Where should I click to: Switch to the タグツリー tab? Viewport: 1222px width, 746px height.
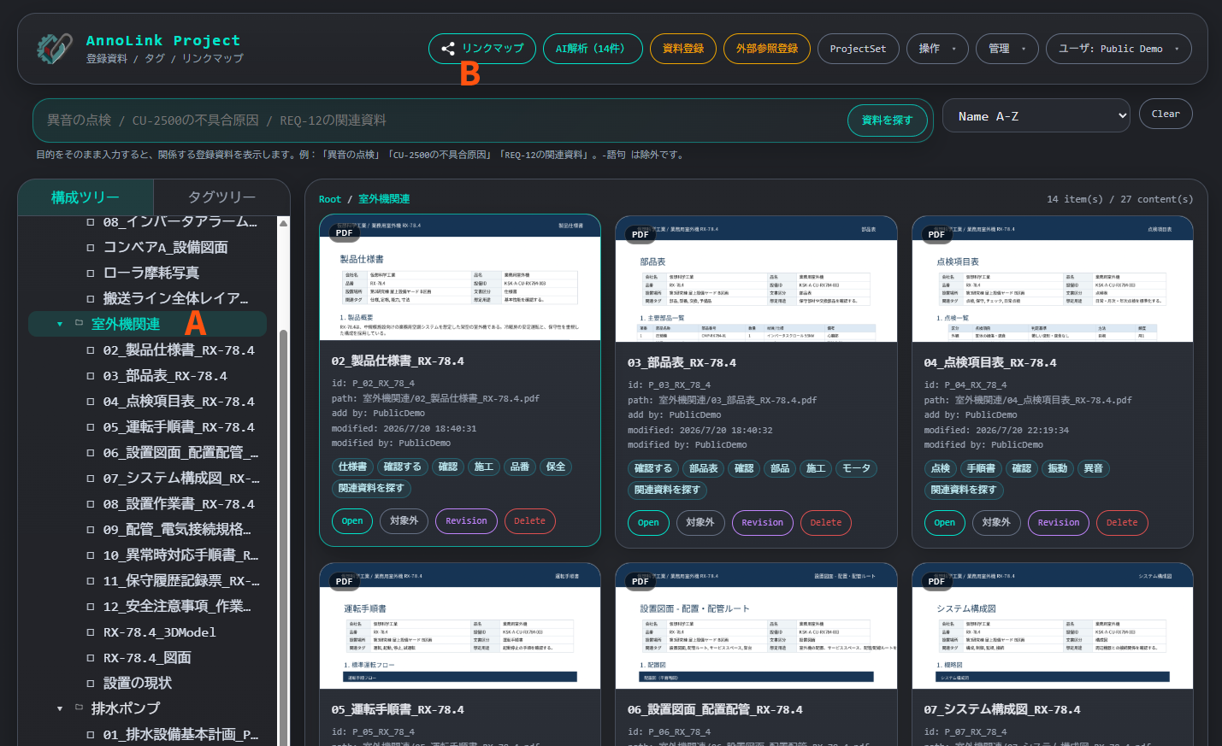221,197
